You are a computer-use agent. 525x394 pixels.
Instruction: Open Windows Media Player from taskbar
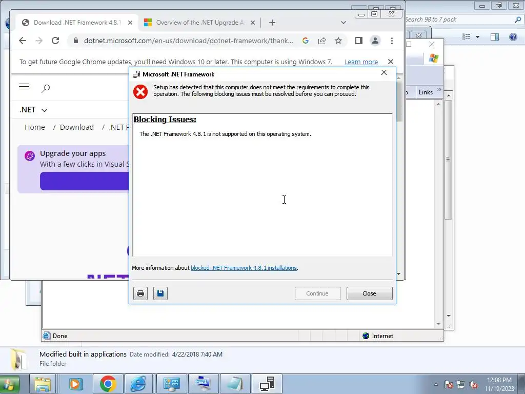point(76,384)
